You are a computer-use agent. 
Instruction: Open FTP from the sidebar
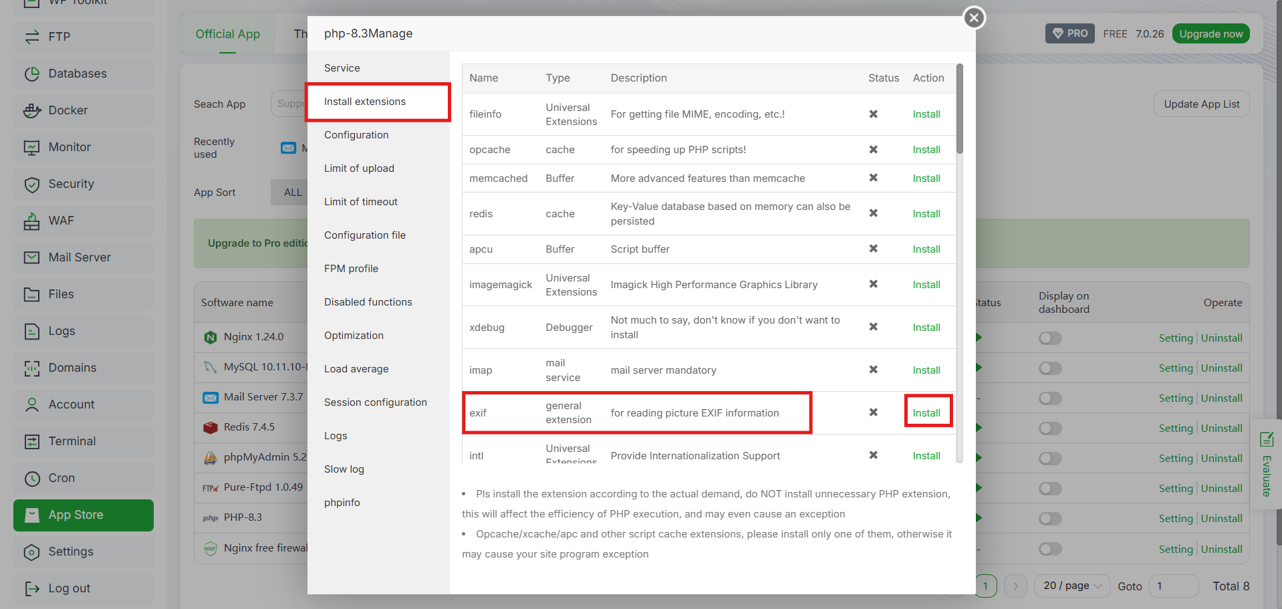[x=84, y=37]
